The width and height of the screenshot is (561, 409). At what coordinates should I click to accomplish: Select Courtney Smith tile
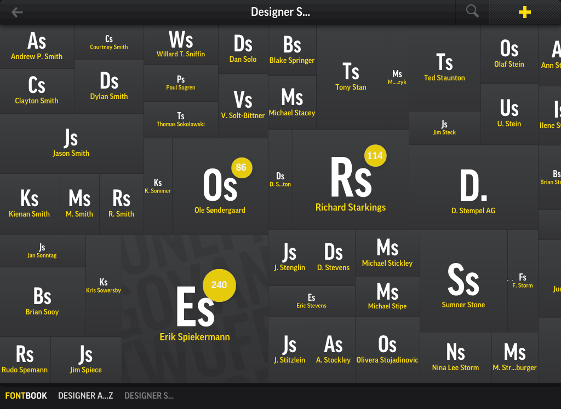pos(109,43)
